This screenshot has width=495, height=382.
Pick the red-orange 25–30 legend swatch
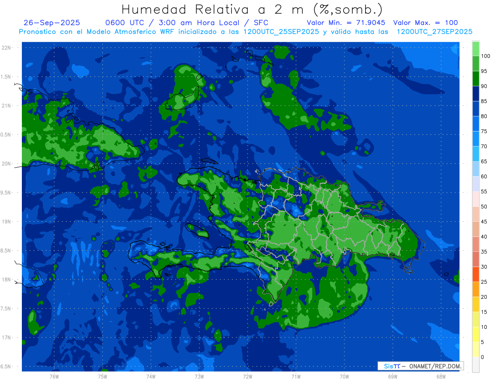[476, 274]
